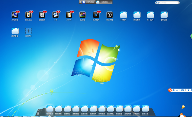The height and width of the screenshot is (117, 192).
Task: Open the 文档 Word documents group
Action: 55,15
